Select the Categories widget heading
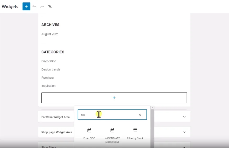 pyautogui.click(x=53, y=52)
